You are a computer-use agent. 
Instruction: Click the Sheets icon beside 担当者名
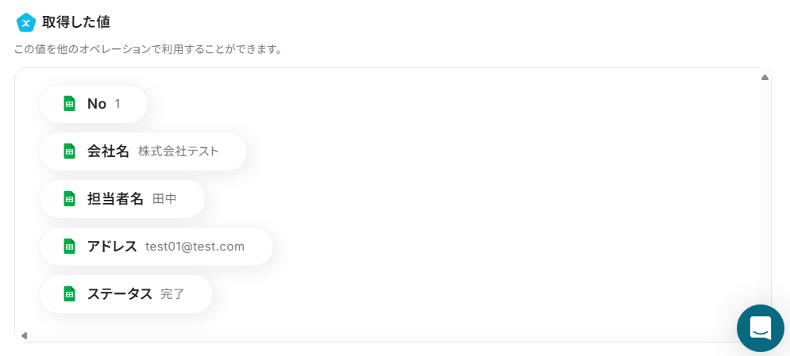70,199
